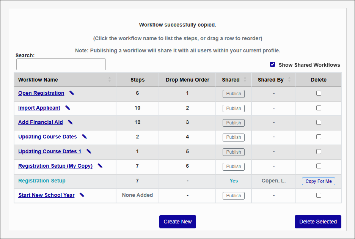The width and height of the screenshot is (355, 239).
Task: Open Updating Course Dates 1 link
Action: coord(50,151)
